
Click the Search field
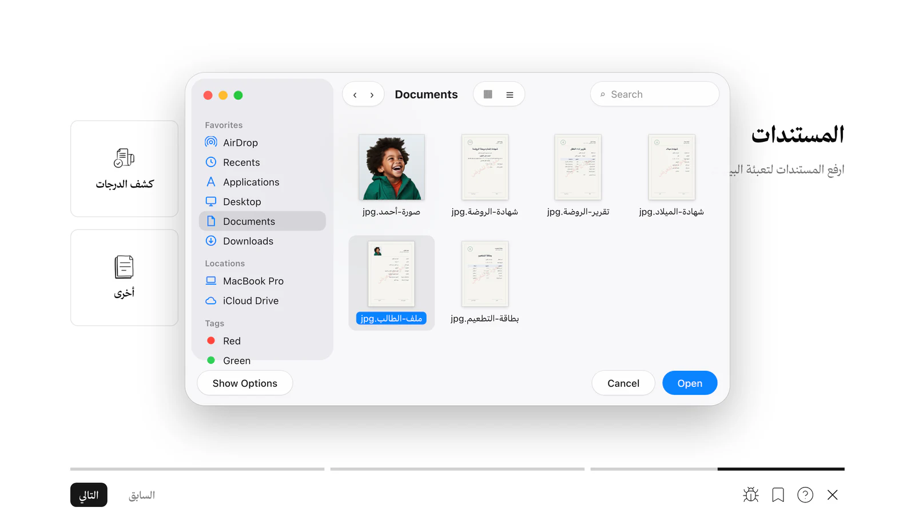pyautogui.click(x=655, y=94)
